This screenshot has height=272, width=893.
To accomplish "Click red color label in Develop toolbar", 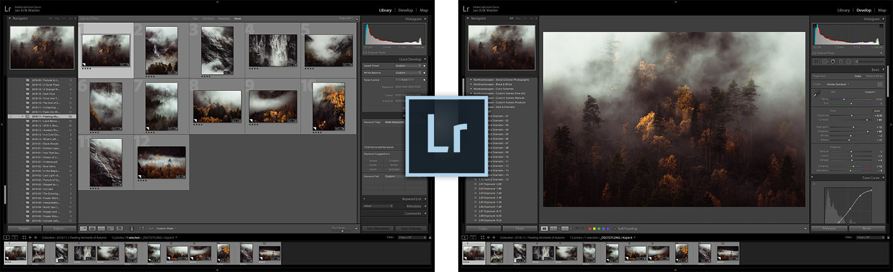I will (590, 229).
